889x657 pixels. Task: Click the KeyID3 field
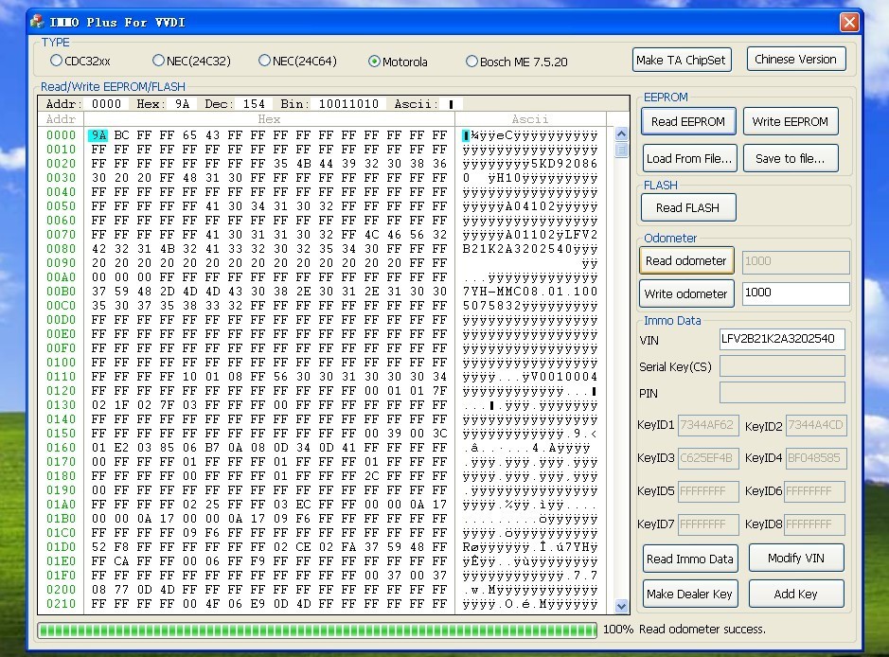(x=708, y=458)
